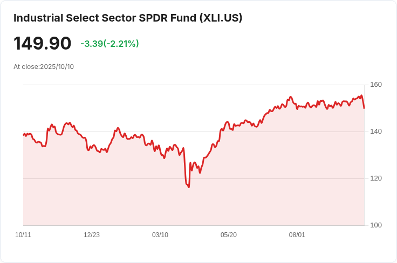Click the 120 horizontal gridline
The width and height of the screenshot is (397, 263).
194,178
